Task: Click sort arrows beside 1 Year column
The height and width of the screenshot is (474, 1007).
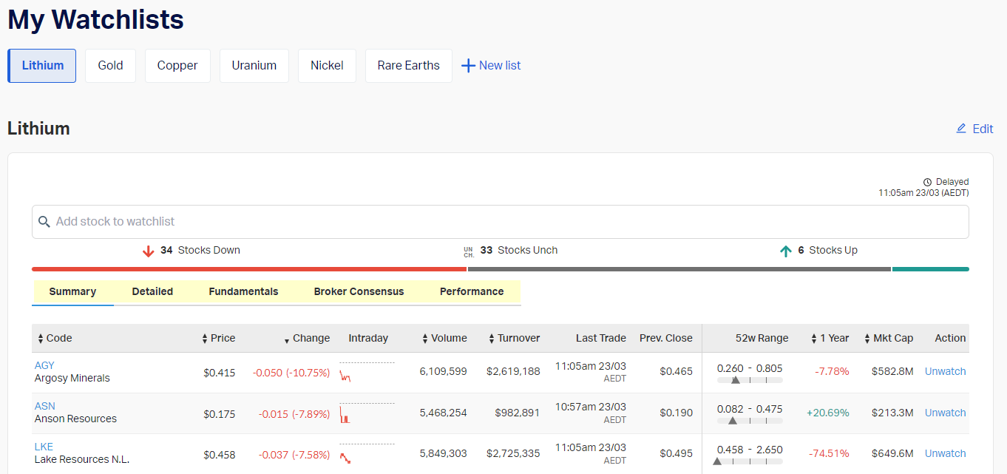Action: pyautogui.click(x=814, y=339)
